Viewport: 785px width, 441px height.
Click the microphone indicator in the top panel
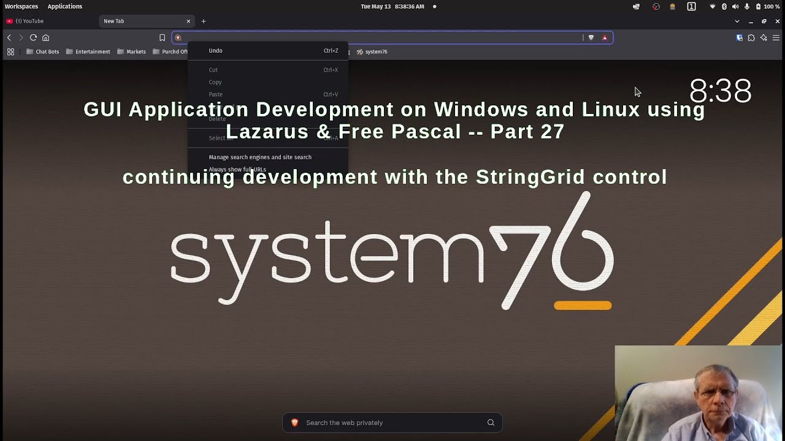746,6
